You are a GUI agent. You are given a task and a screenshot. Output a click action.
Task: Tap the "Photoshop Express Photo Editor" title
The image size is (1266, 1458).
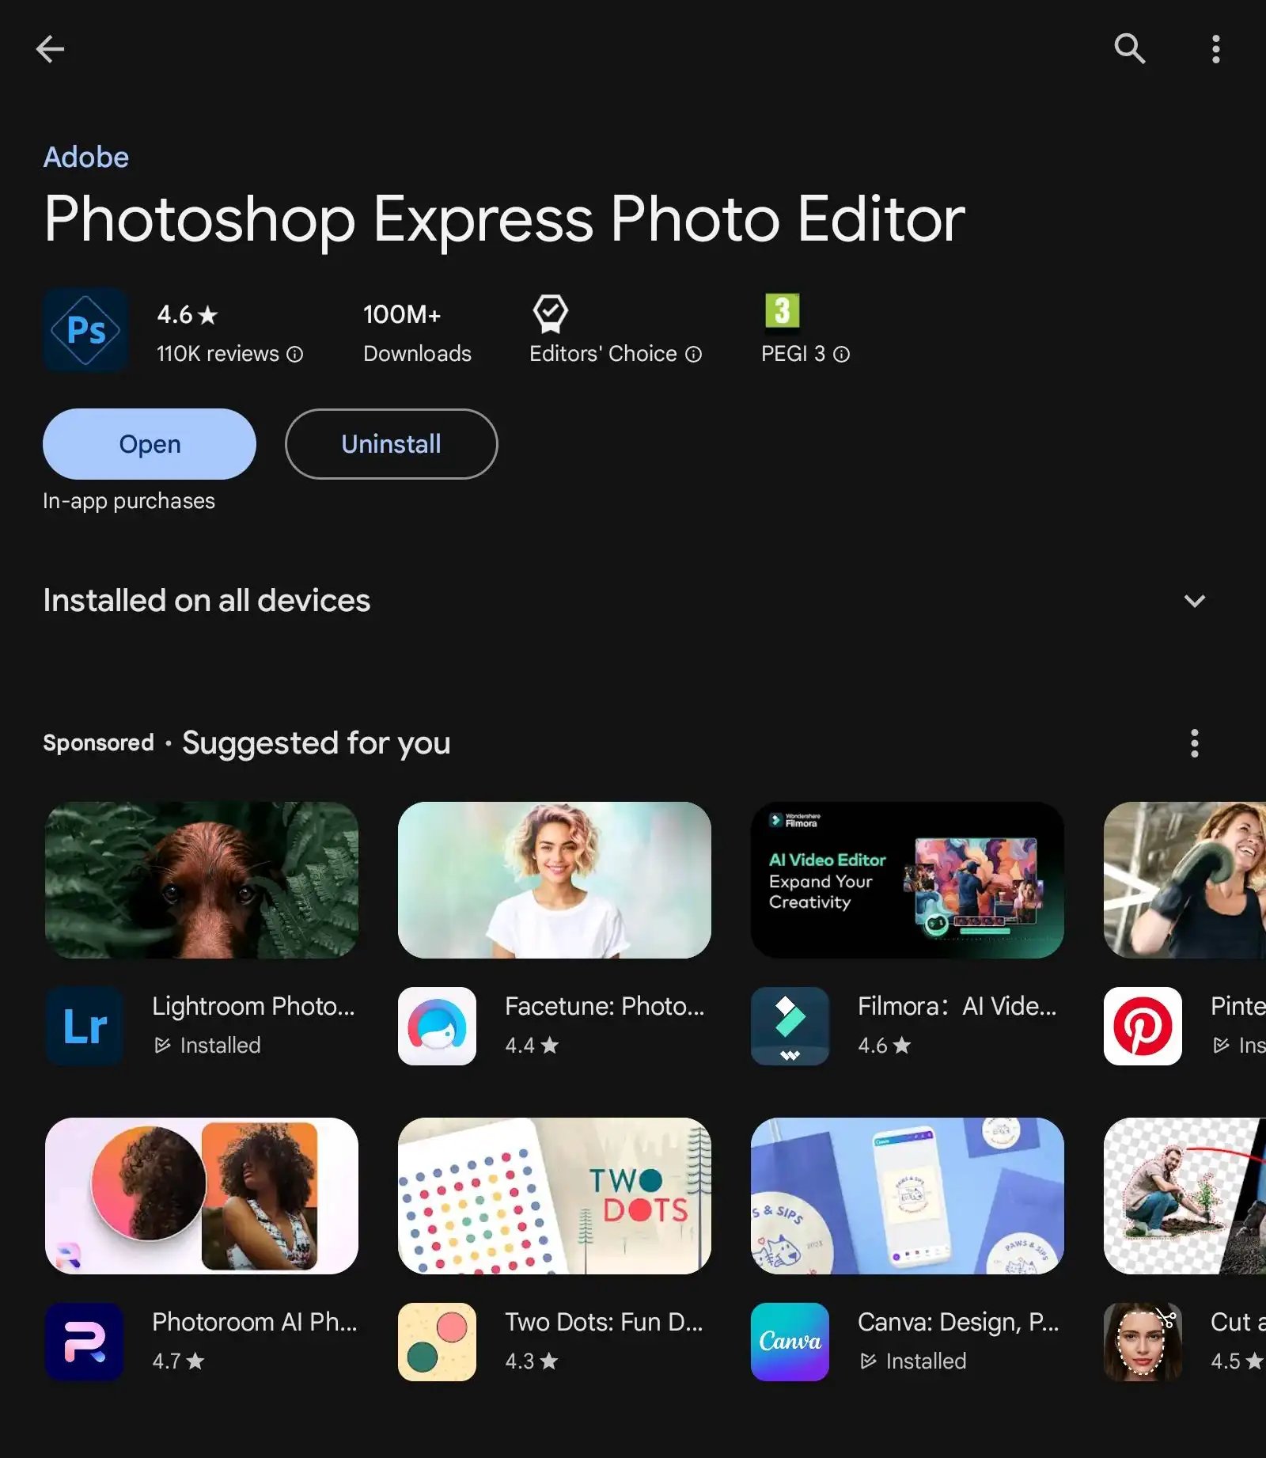(x=505, y=219)
